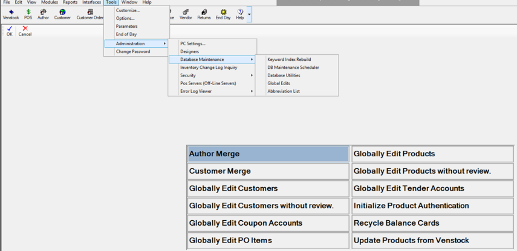
Task: Open the Customer toolbar icon
Action: point(62,14)
